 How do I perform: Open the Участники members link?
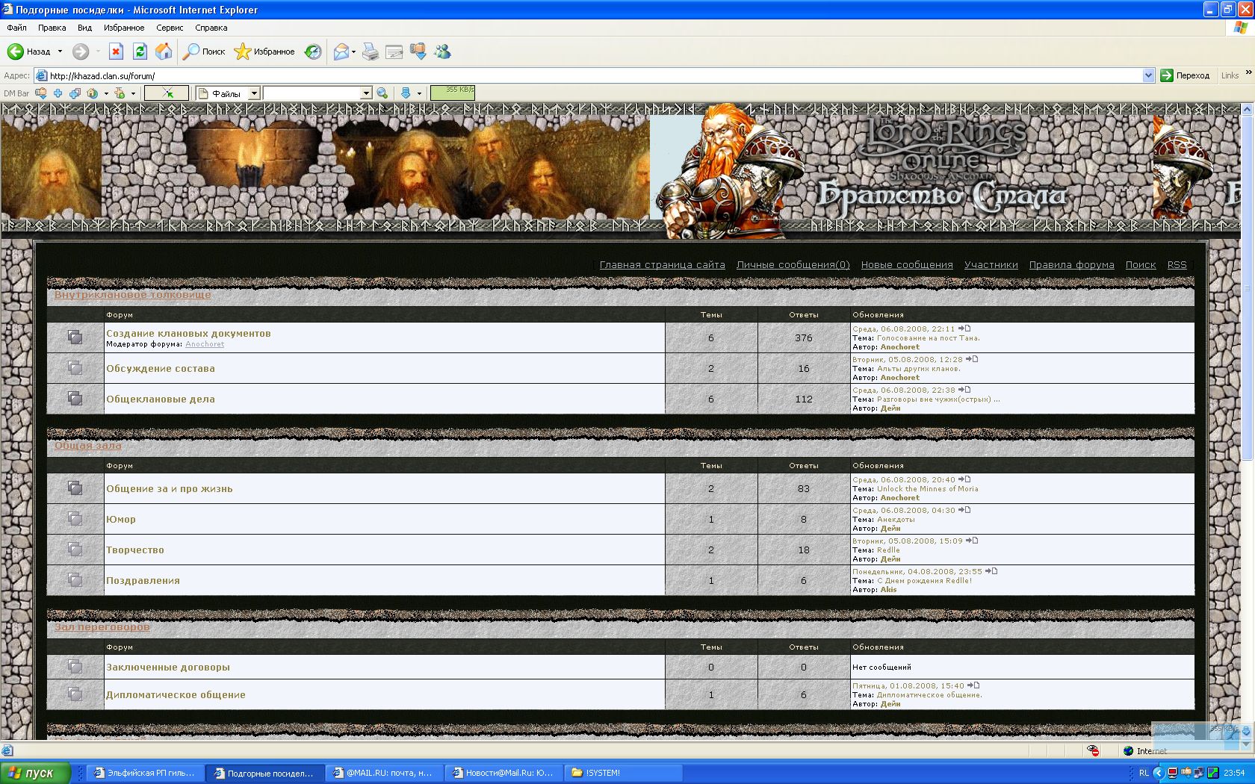pyautogui.click(x=991, y=265)
